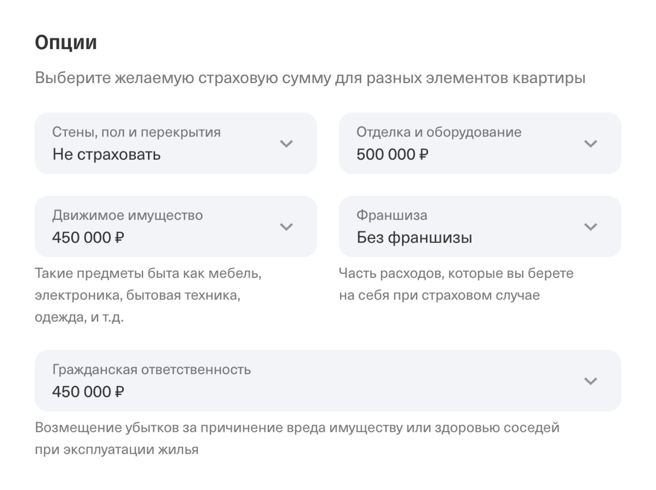The width and height of the screenshot is (656, 490).
Task: Open the Стены, пол и перекрытия dropdown
Action: pyautogui.click(x=175, y=144)
